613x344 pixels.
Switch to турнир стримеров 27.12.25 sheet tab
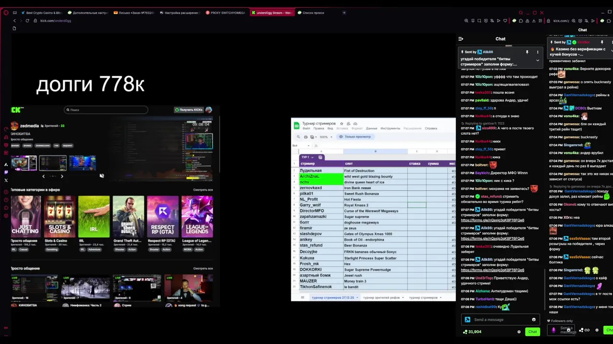click(x=335, y=297)
